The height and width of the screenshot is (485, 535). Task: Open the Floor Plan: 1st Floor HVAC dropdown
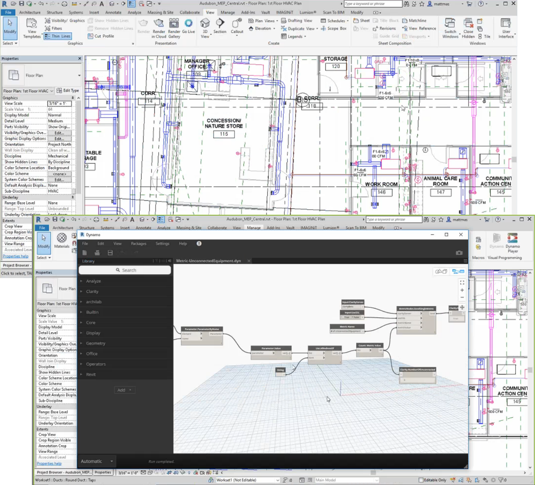click(x=28, y=91)
